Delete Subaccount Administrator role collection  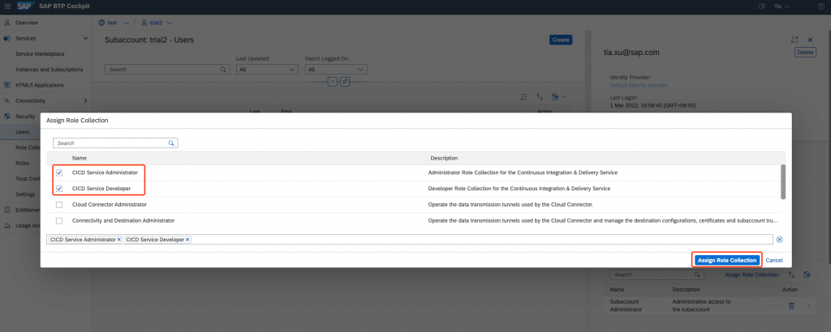pos(791,305)
